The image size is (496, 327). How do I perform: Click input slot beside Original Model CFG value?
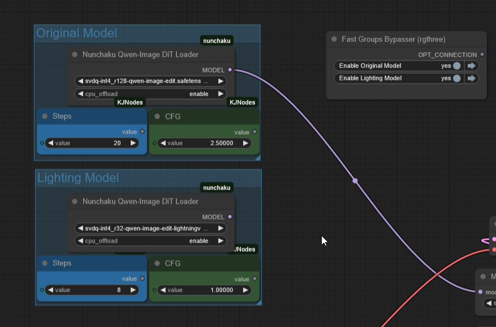(x=154, y=143)
